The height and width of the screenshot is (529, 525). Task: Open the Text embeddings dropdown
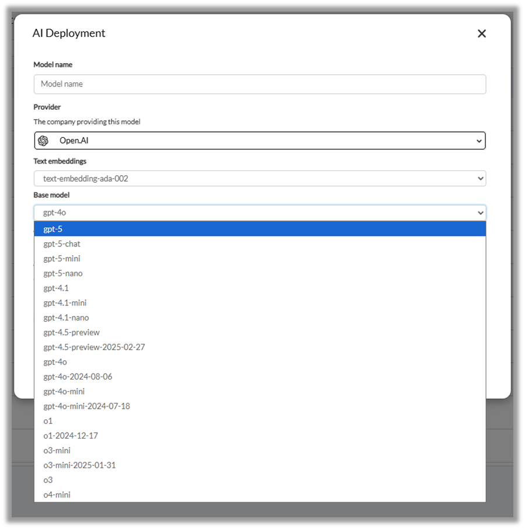click(x=260, y=179)
